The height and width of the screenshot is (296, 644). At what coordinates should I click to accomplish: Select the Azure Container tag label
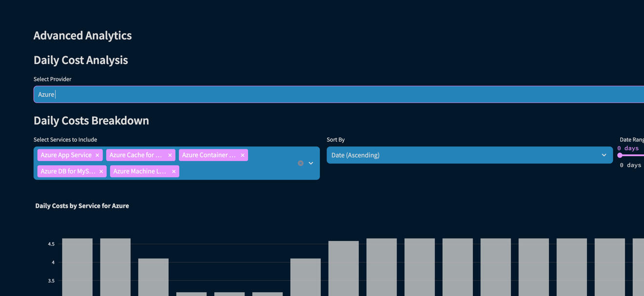(209, 155)
